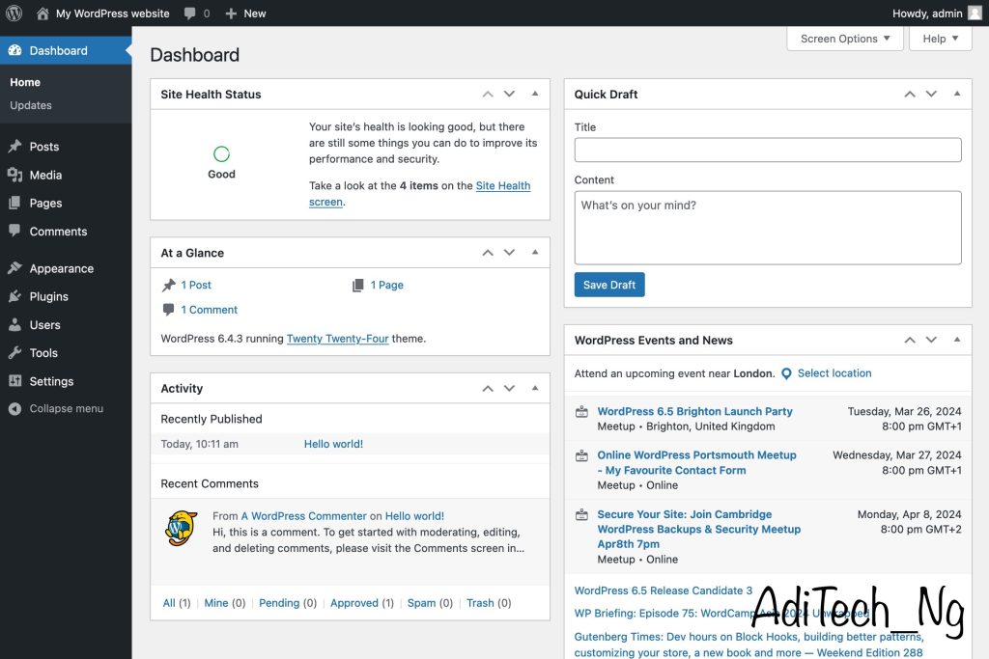Move Quick Draft panel down
This screenshot has height=659, width=989.
[932, 94]
